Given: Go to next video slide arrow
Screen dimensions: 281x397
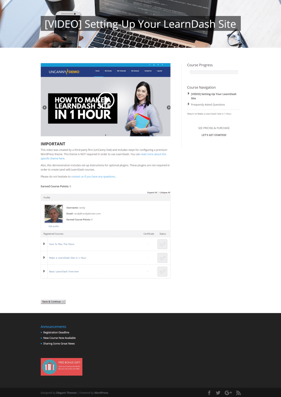Looking at the screenshot, I should [169, 107].
